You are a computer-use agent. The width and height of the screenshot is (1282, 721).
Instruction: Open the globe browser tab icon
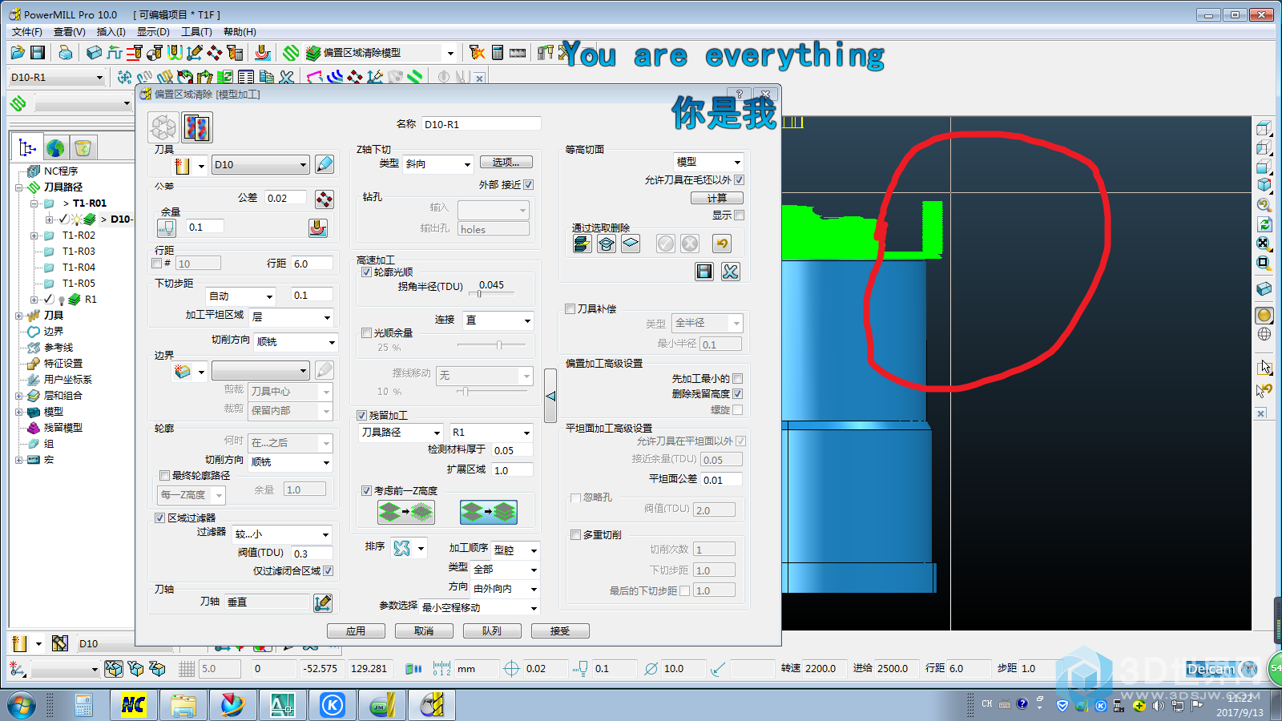(55, 147)
